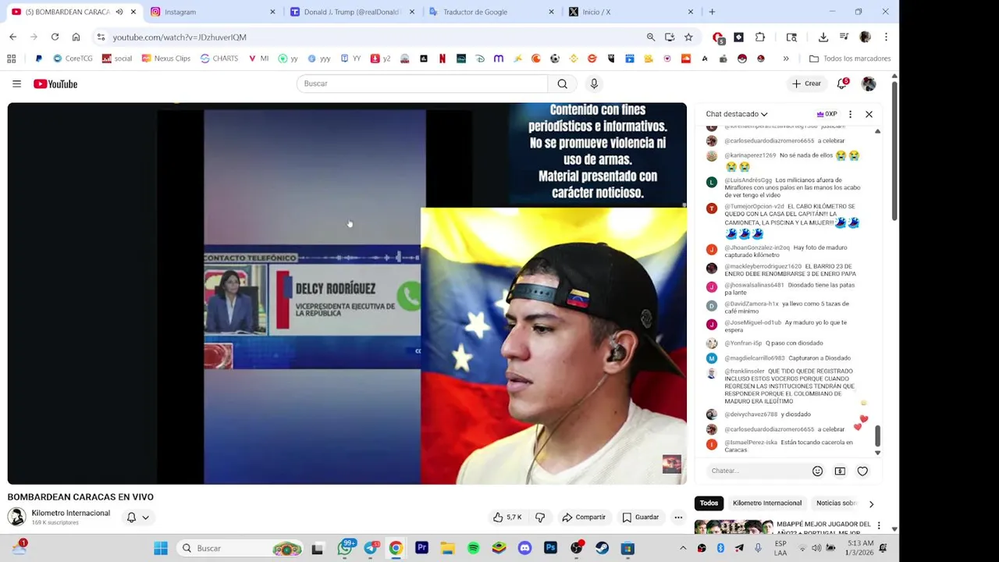
Task: Click the chat scrollbar down arrow
Action: 877,453
